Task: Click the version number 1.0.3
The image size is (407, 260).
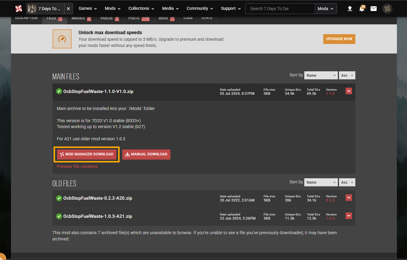Action: click(330, 218)
